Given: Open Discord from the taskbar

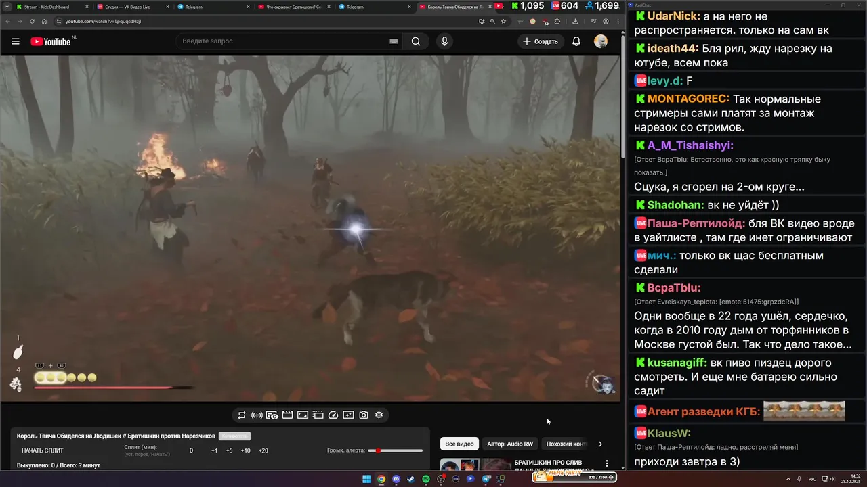Looking at the screenshot, I should click(396, 479).
